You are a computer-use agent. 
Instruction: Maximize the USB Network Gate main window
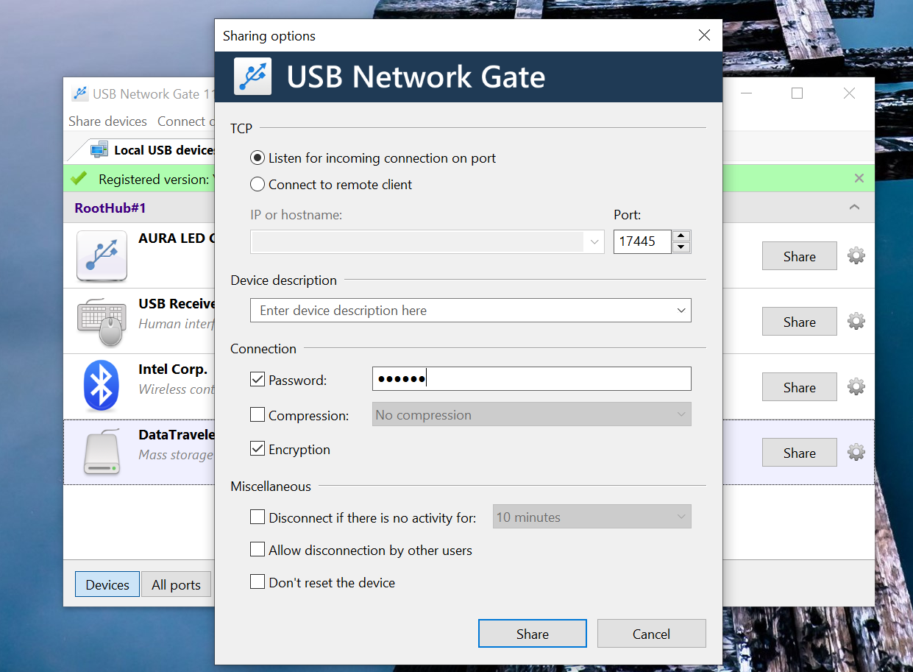[797, 93]
